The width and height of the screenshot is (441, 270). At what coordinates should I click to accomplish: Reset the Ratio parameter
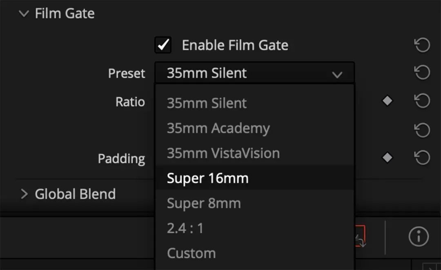(422, 101)
